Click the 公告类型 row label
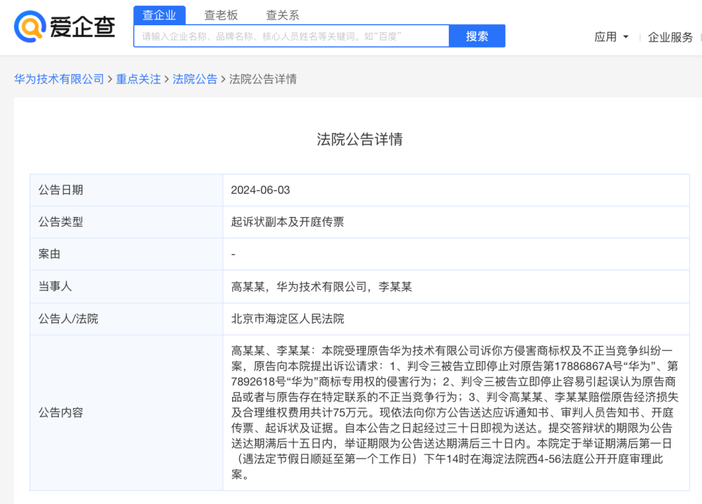 pyautogui.click(x=61, y=222)
